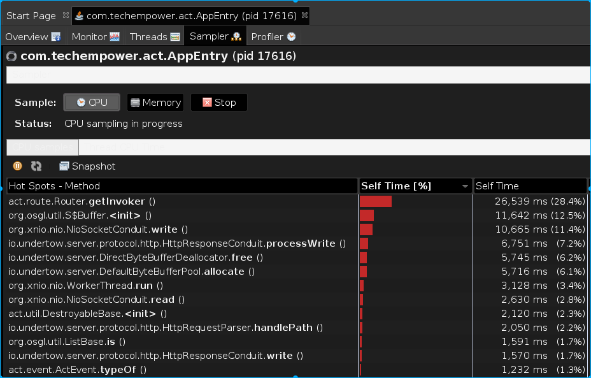Start Memory sampling
591x378 pixels.
[155, 102]
